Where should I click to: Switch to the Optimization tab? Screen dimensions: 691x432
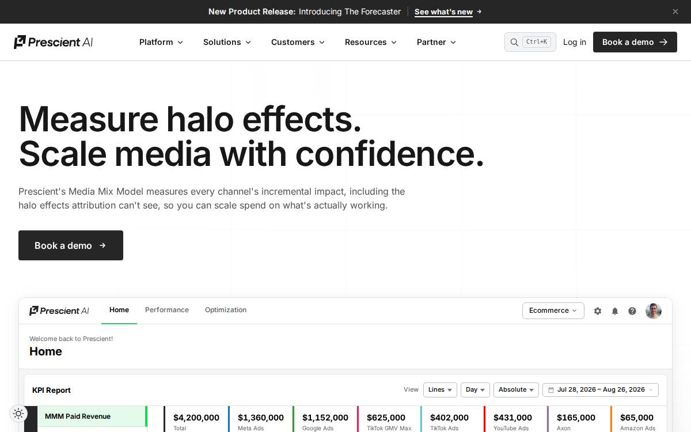[226, 310]
